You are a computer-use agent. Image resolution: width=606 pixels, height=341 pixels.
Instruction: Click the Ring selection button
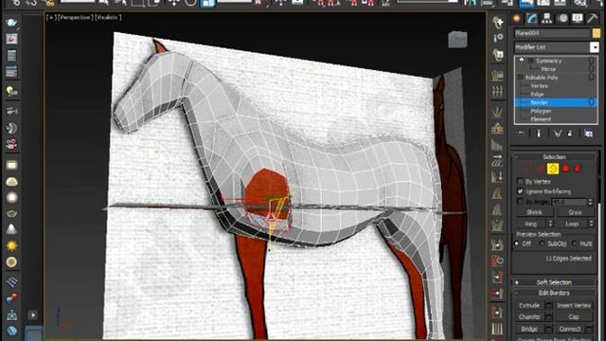[x=531, y=224]
